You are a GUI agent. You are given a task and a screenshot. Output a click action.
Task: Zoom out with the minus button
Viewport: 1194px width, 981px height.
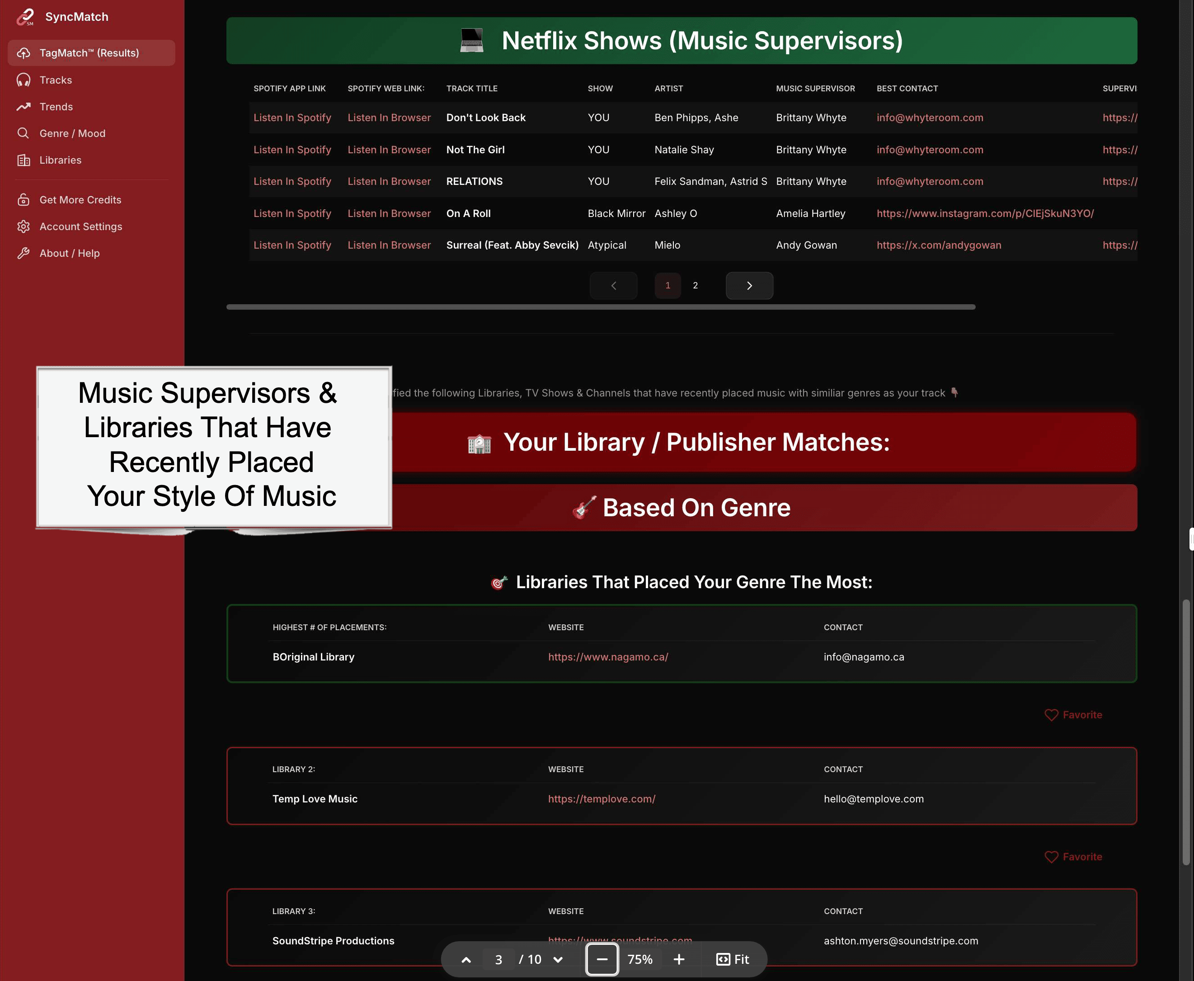(x=602, y=959)
